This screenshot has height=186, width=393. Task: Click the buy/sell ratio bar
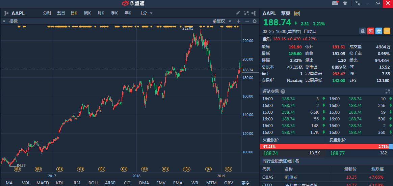tap(326, 147)
